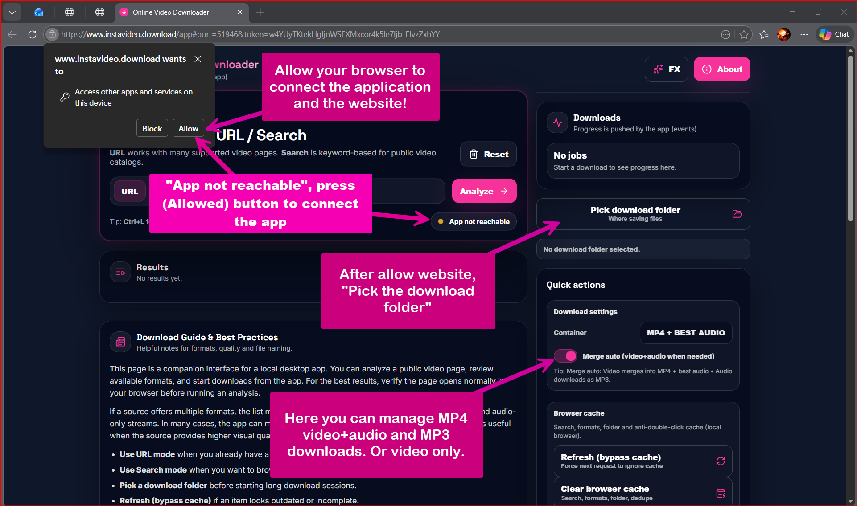The width and height of the screenshot is (857, 506).
Task: Click the favorites star in the address bar
Action: (x=744, y=34)
